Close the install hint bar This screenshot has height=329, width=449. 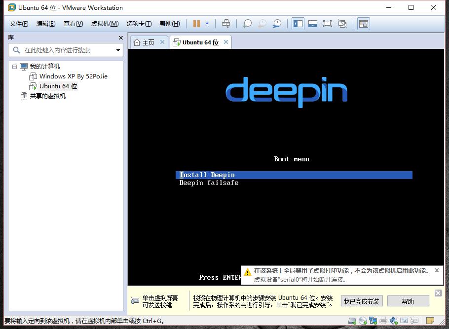pyautogui.click(x=438, y=293)
